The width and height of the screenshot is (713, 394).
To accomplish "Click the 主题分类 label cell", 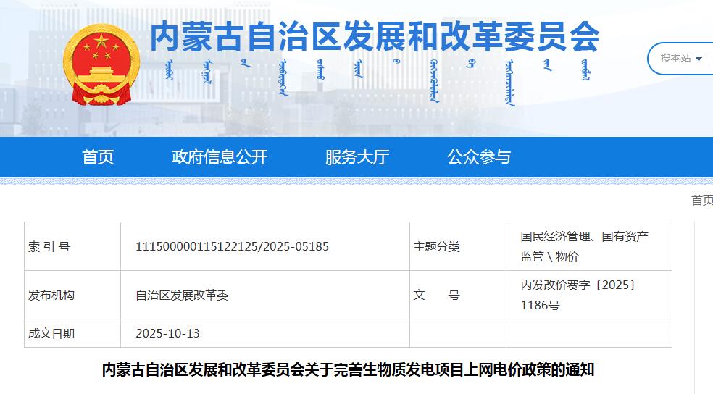I will tap(436, 247).
